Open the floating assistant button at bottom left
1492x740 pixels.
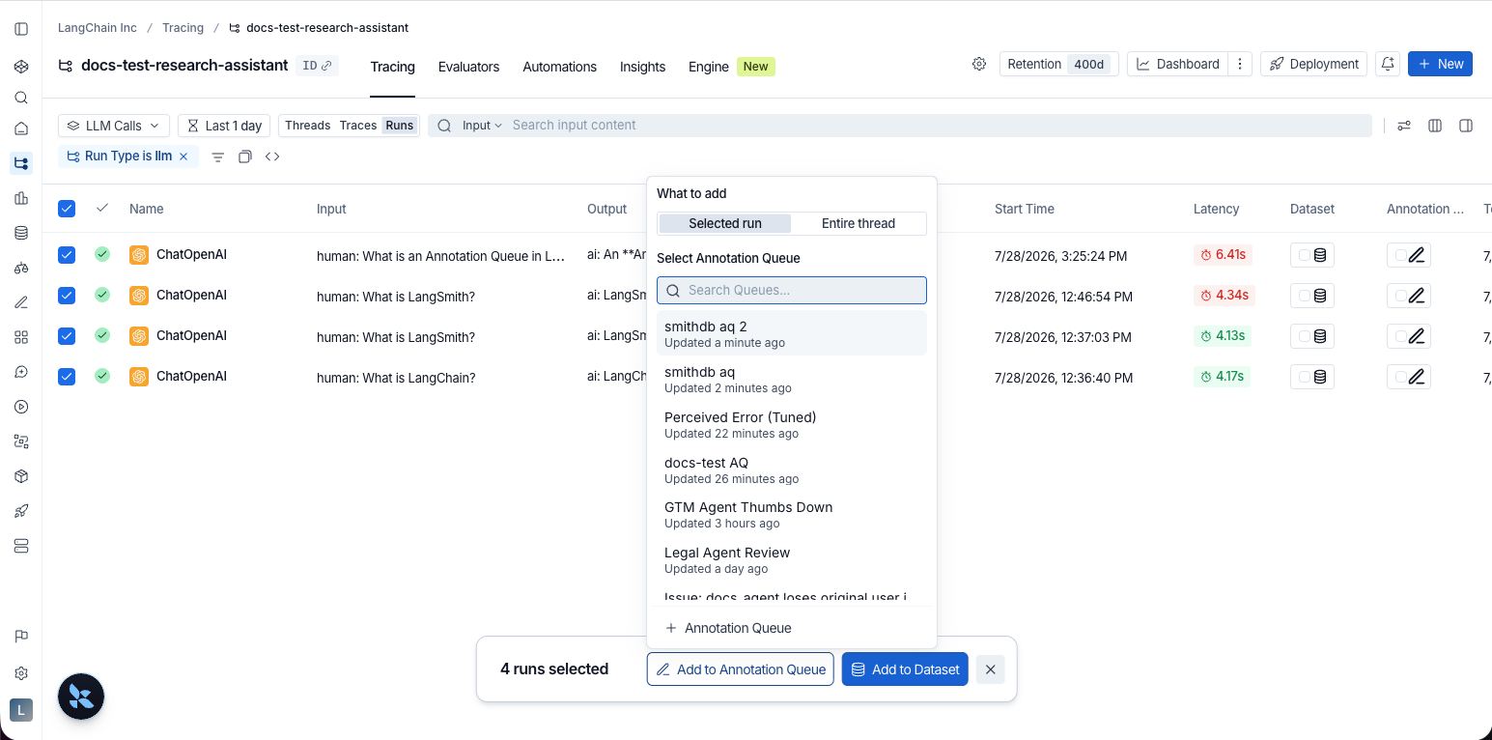(x=81, y=697)
